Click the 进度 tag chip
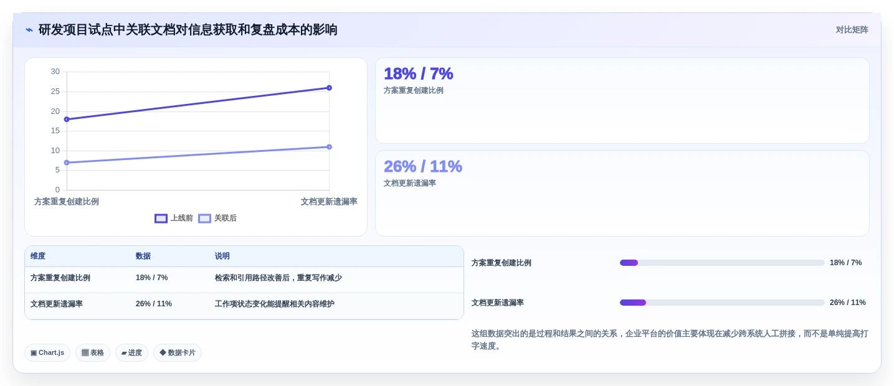This screenshot has height=386, width=894. point(131,353)
